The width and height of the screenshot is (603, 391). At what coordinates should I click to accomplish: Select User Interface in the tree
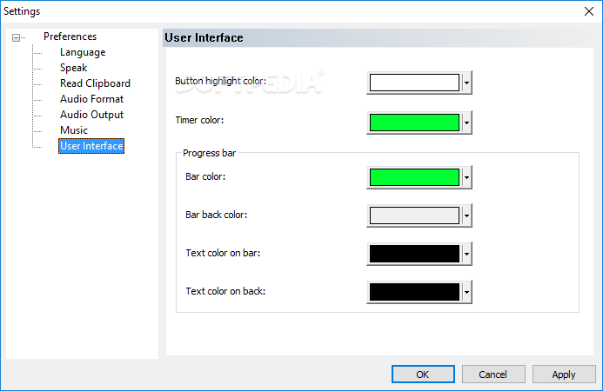pyautogui.click(x=91, y=146)
